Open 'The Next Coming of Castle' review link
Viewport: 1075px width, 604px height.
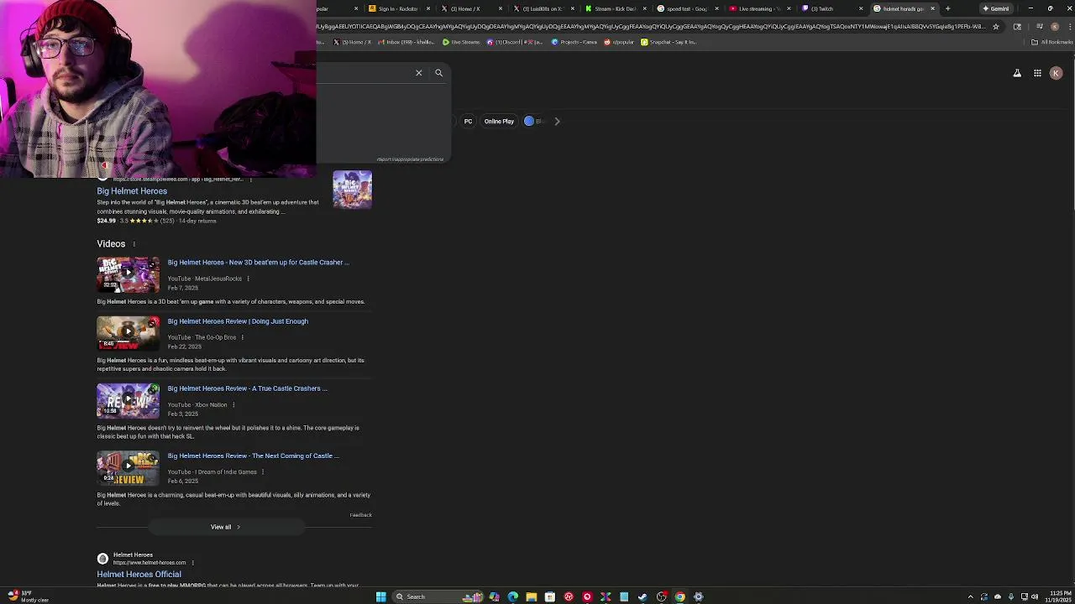pyautogui.click(x=253, y=456)
